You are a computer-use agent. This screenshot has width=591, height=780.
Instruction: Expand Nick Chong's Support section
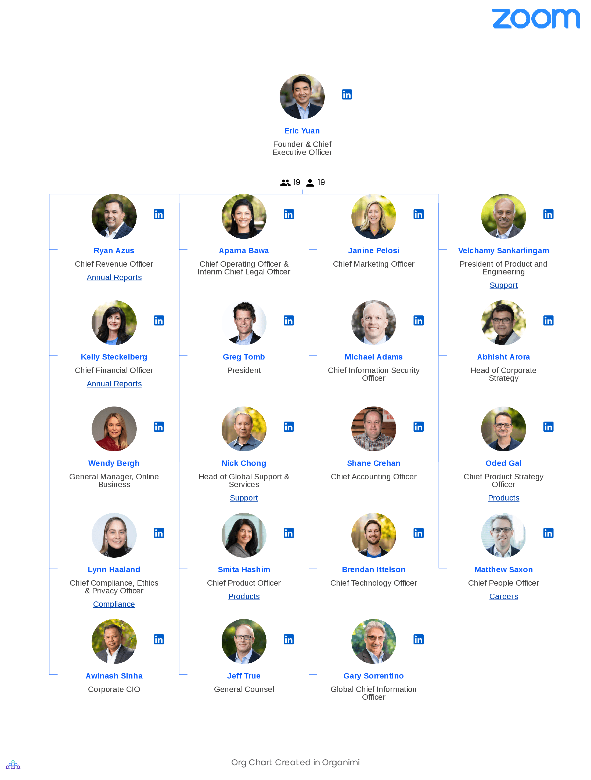[x=243, y=498]
